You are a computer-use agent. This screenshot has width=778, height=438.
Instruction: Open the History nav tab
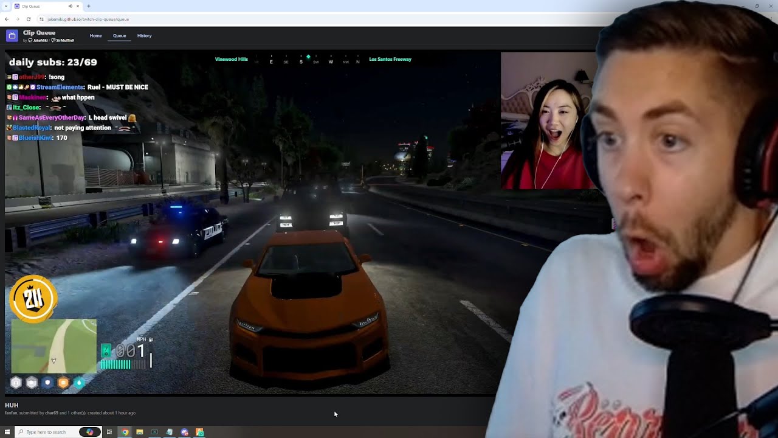pos(144,36)
